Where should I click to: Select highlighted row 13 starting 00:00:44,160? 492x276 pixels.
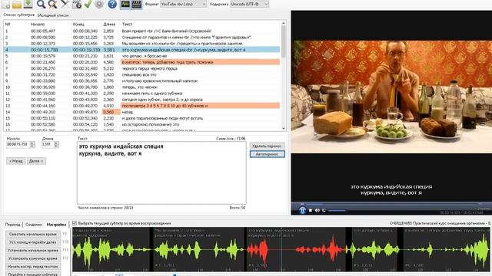(x=141, y=106)
